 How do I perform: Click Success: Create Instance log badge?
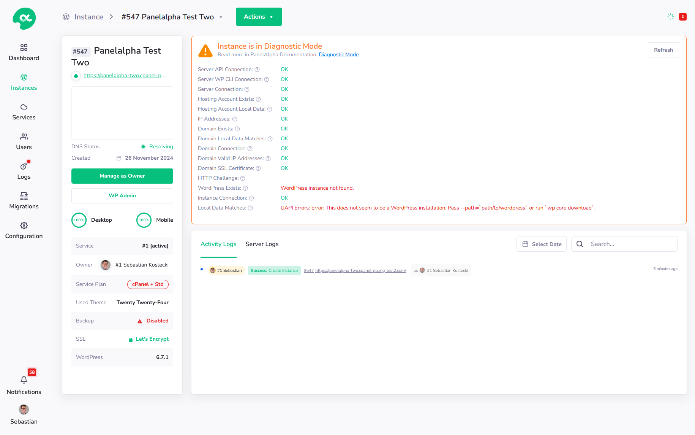tap(274, 270)
